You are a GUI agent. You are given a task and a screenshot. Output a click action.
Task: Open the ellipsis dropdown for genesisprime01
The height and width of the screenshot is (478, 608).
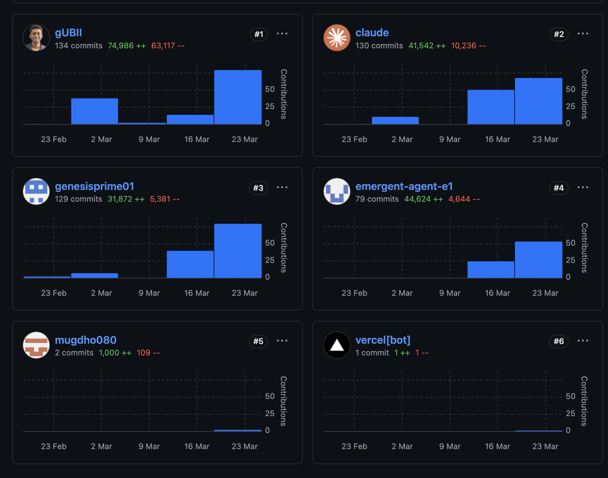(282, 187)
